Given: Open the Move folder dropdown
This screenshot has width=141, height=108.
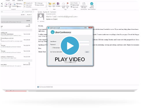Looking at the screenshot, I should pyautogui.click(x=50, y=5).
